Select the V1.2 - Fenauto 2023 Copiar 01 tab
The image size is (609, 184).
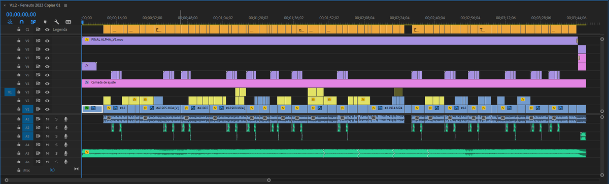[x=35, y=5]
